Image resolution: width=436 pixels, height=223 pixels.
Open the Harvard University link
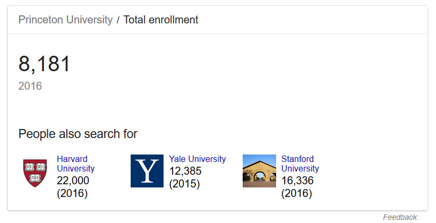click(75, 164)
